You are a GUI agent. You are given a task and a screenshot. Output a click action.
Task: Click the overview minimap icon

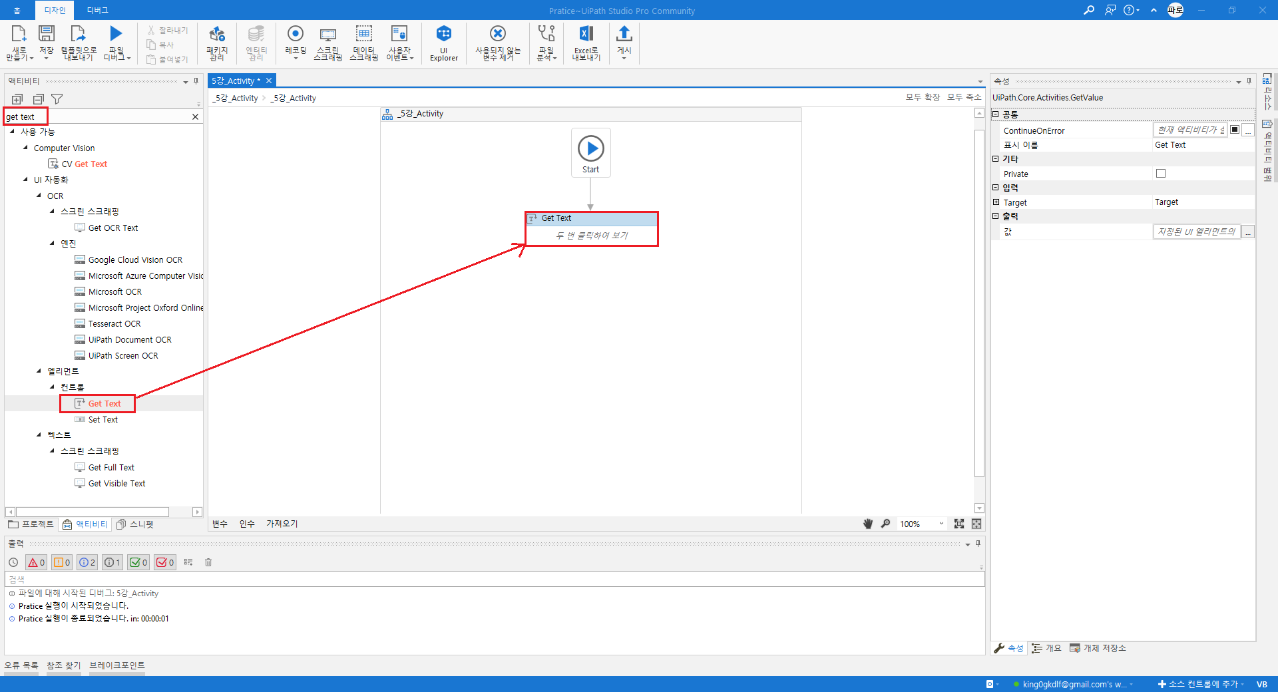click(x=976, y=524)
